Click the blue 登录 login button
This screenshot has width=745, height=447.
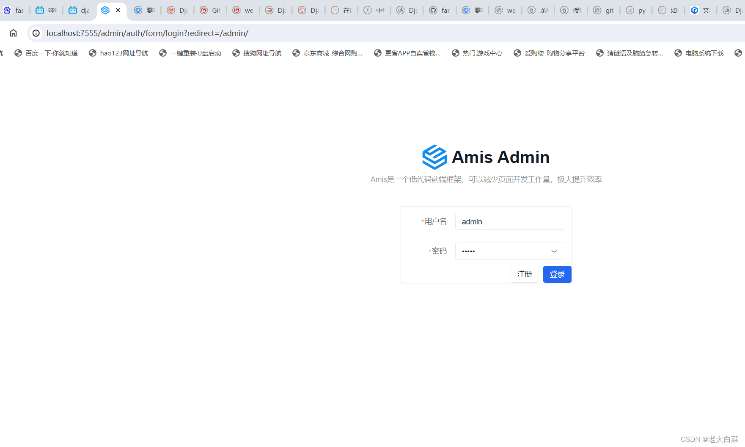point(557,274)
